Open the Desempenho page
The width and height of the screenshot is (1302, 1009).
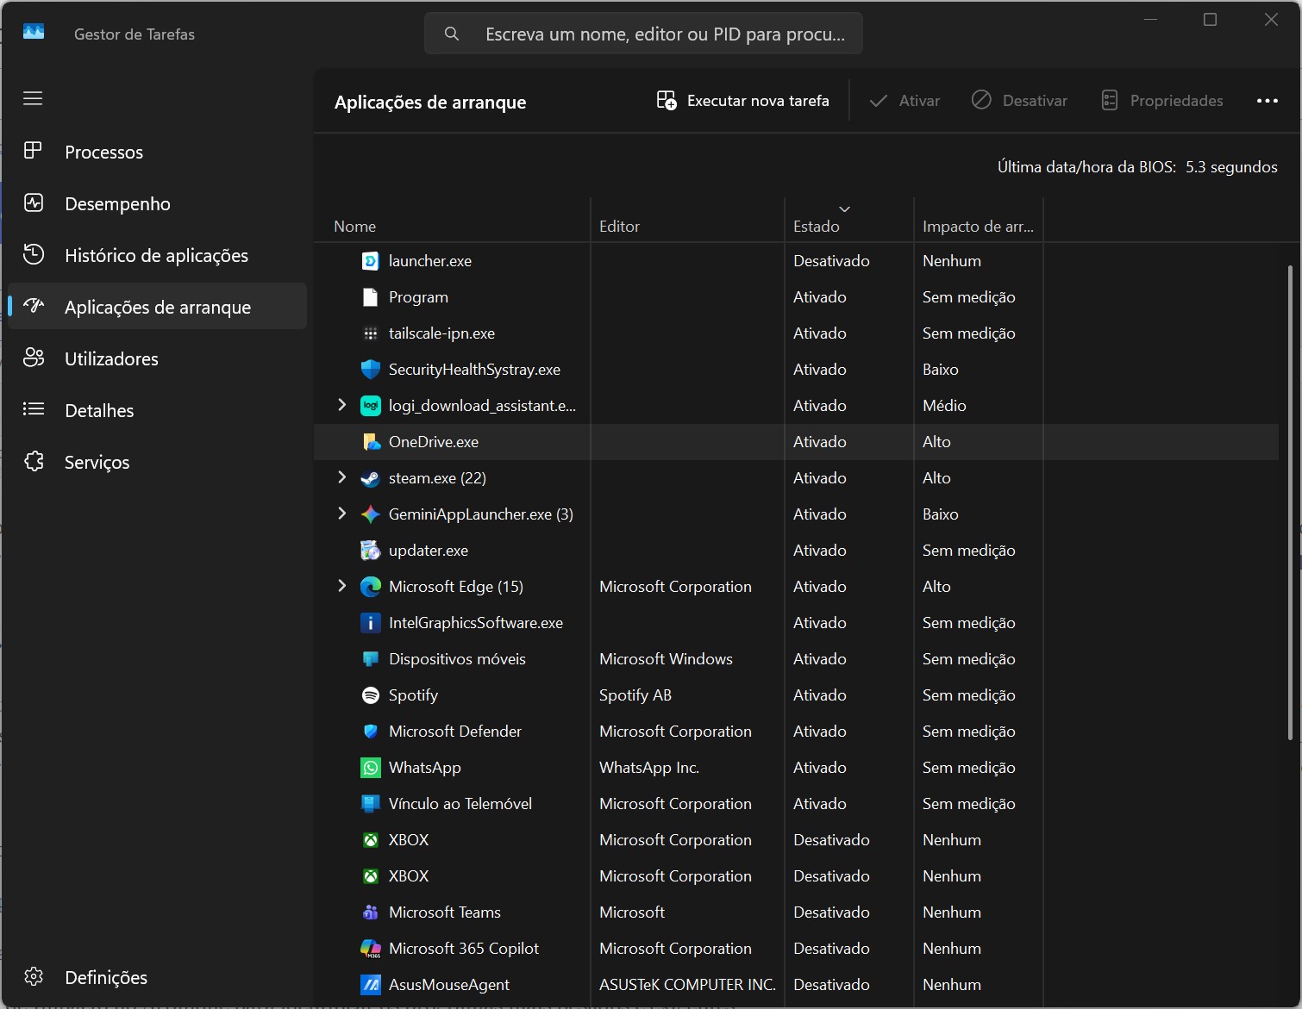(157, 203)
